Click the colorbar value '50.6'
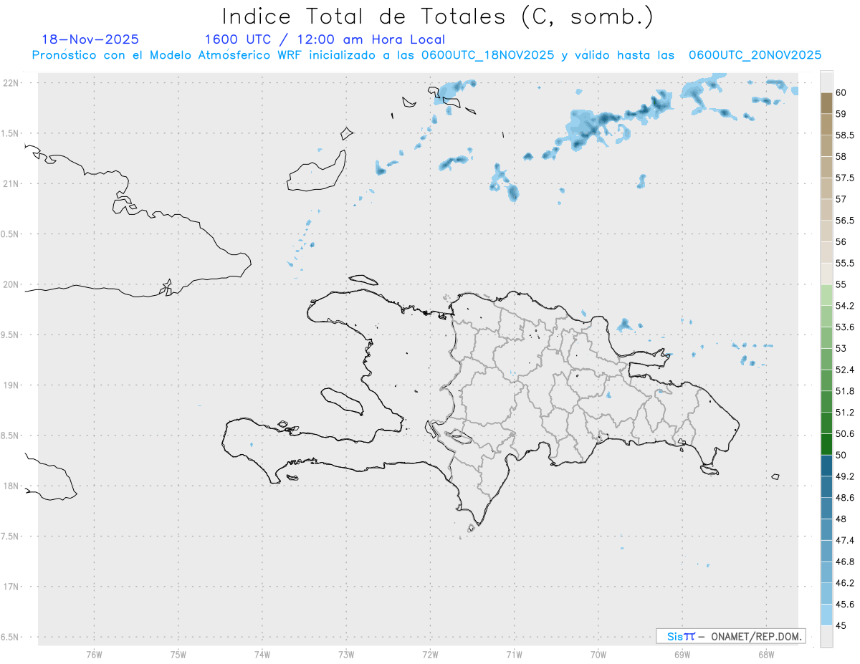This screenshot has width=860, height=664. 845,434
